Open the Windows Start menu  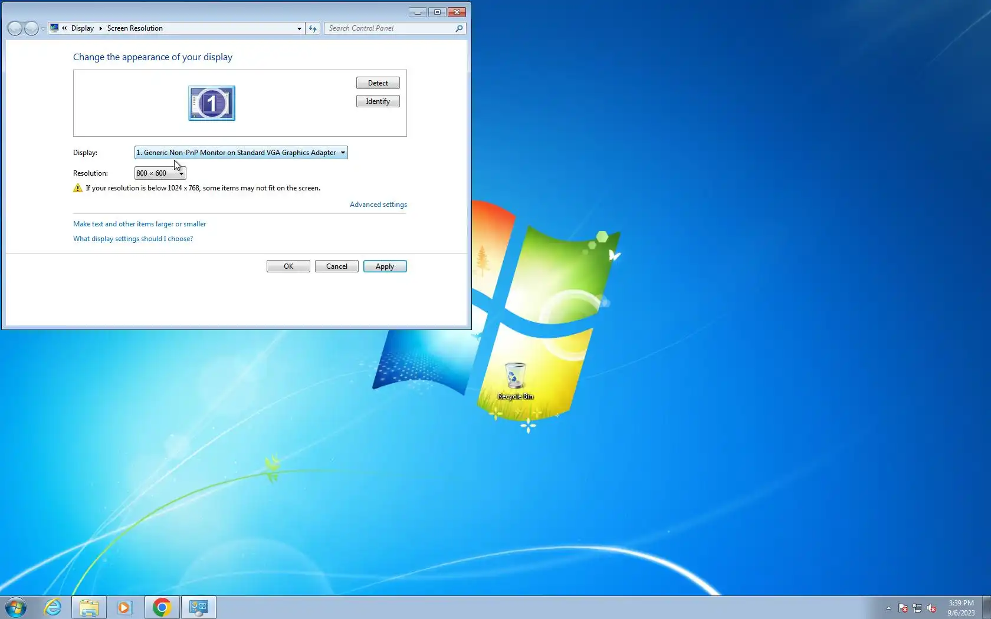(16, 607)
